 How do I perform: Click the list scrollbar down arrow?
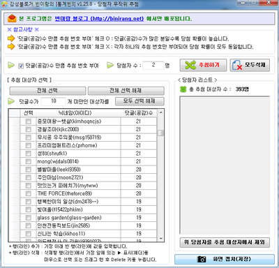[x=160, y=239]
